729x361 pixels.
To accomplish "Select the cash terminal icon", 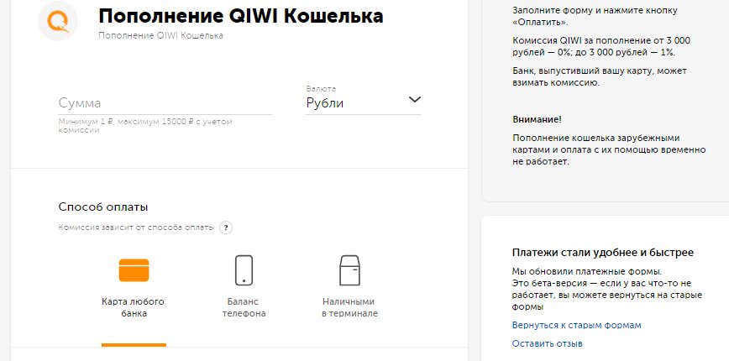I will click(349, 270).
